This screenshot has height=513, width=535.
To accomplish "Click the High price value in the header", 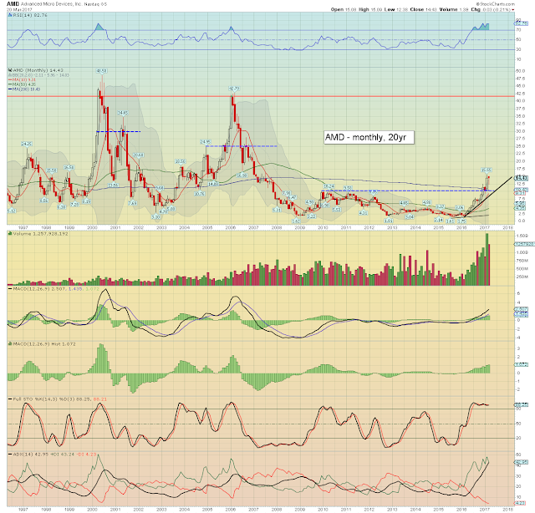I will point(376,9).
